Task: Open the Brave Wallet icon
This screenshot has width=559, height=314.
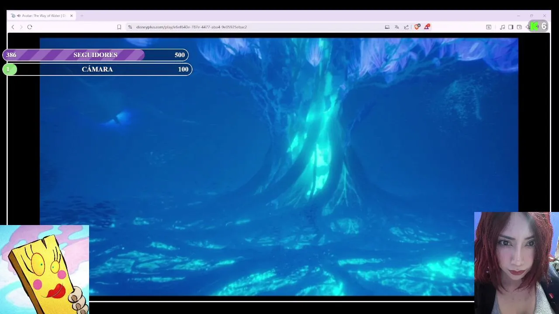Action: click(519, 27)
